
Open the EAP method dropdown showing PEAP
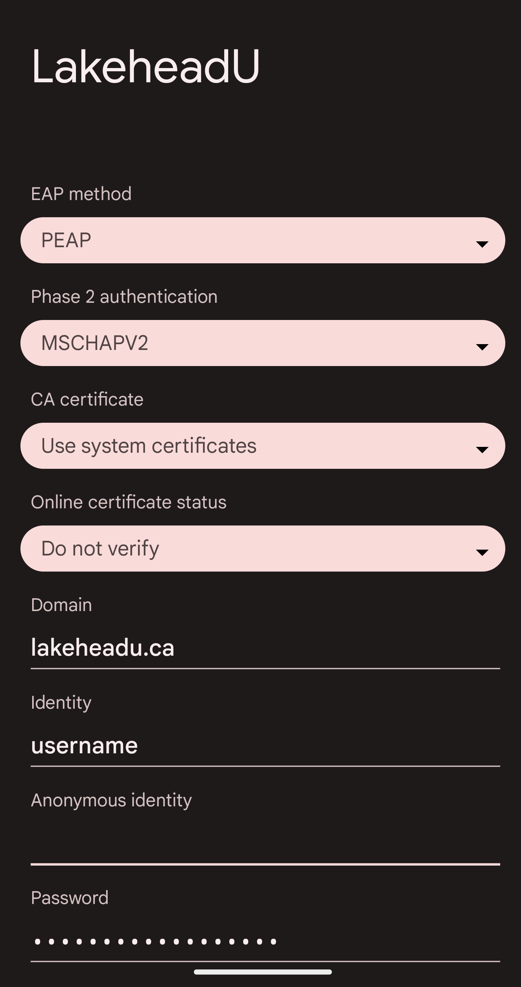pyautogui.click(x=263, y=240)
